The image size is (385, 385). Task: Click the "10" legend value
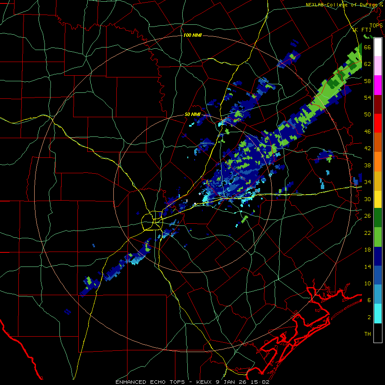[x=367, y=283]
